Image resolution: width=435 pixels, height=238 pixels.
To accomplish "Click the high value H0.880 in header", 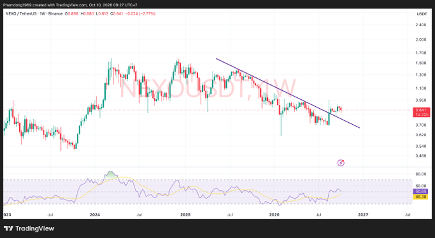I will coord(87,13).
